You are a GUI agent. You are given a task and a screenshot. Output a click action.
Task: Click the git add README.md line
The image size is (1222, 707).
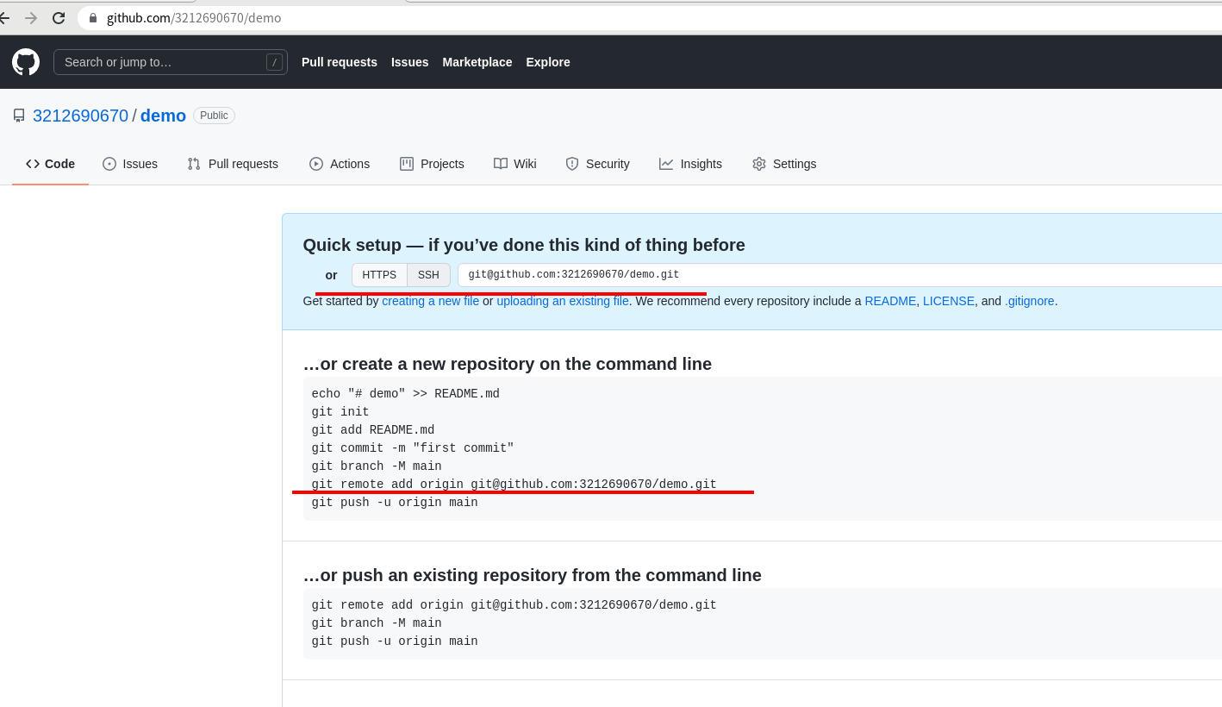(373, 430)
